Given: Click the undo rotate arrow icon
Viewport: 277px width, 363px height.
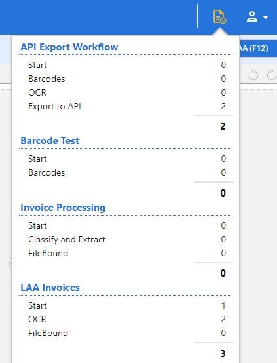Looking at the screenshot, I should [253, 75].
